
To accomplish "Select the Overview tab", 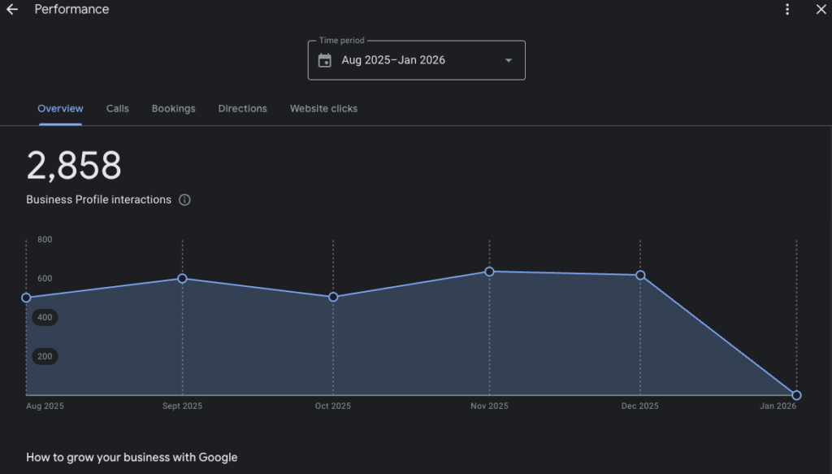I will pos(60,109).
